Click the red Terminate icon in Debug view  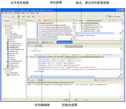(x=45, y=21)
